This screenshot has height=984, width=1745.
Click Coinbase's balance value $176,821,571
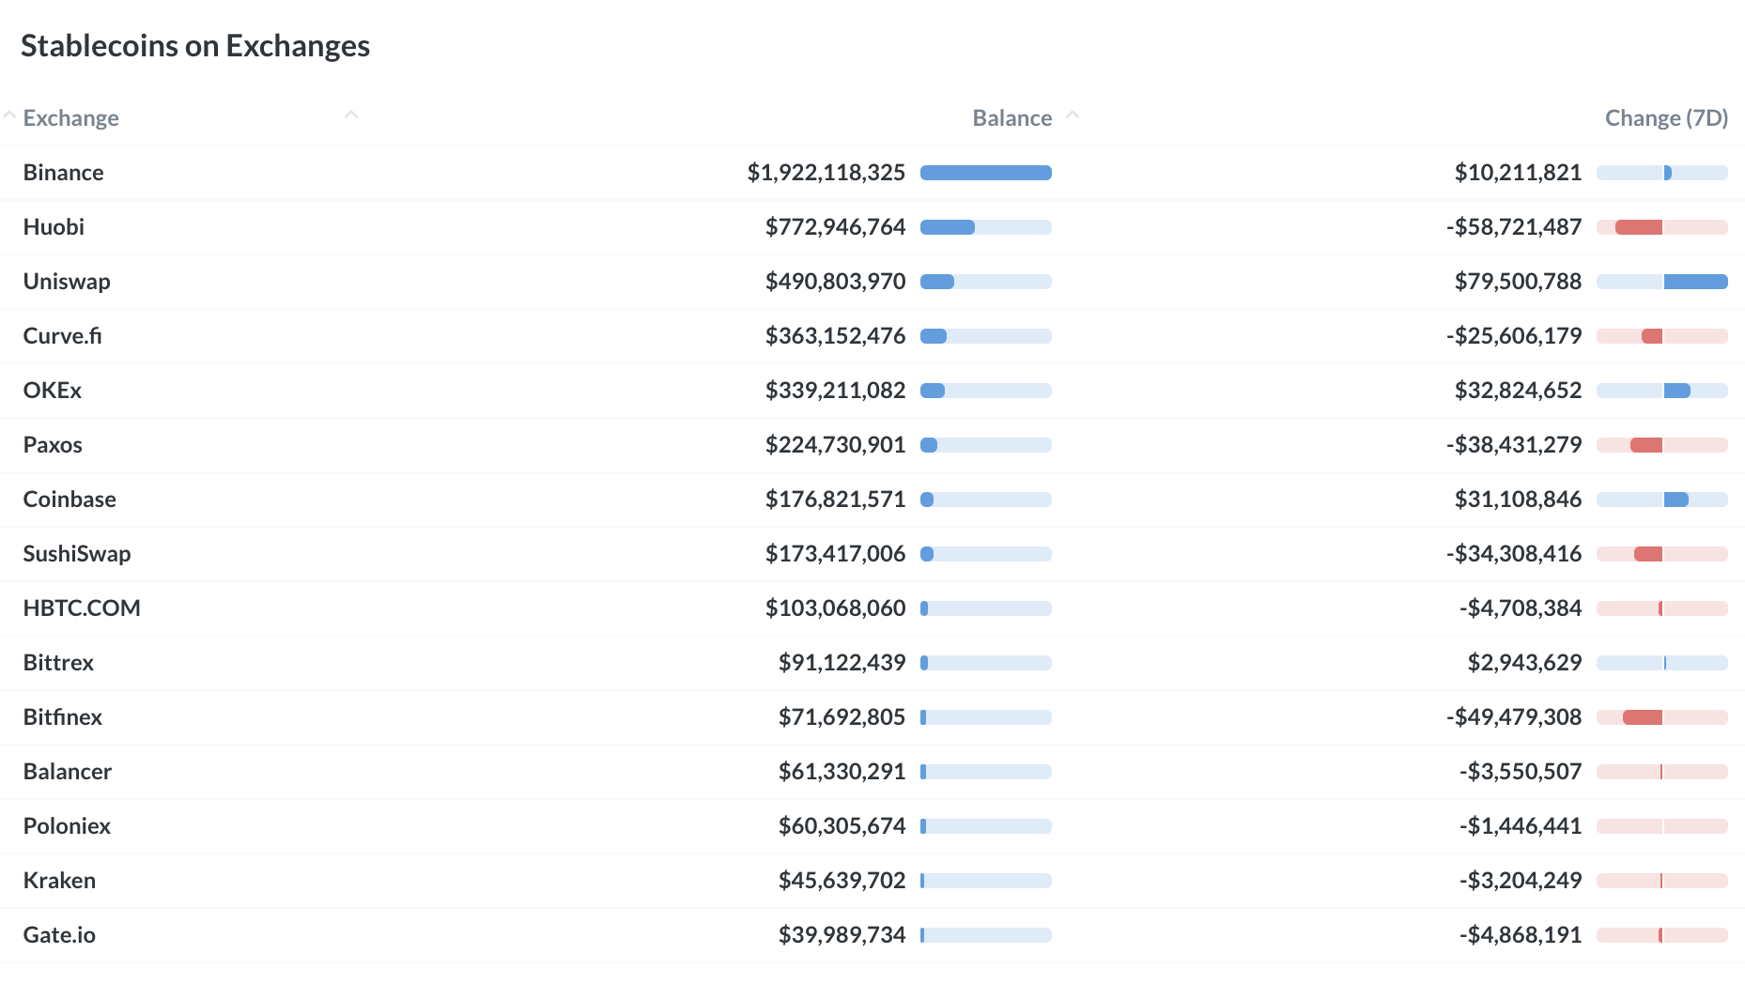click(x=835, y=500)
